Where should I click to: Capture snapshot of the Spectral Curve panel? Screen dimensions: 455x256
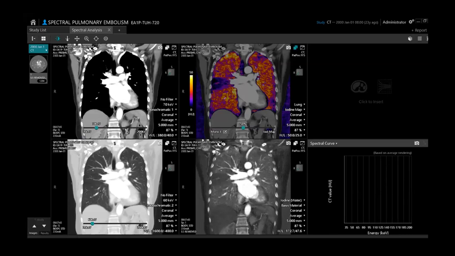click(417, 143)
